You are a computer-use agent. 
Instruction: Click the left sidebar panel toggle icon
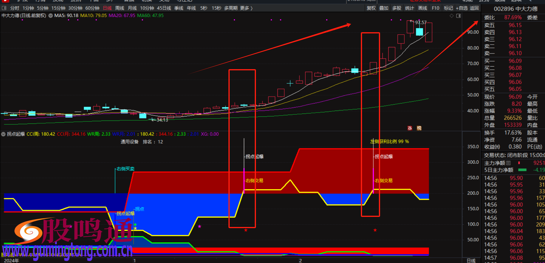click(x=4, y=8)
